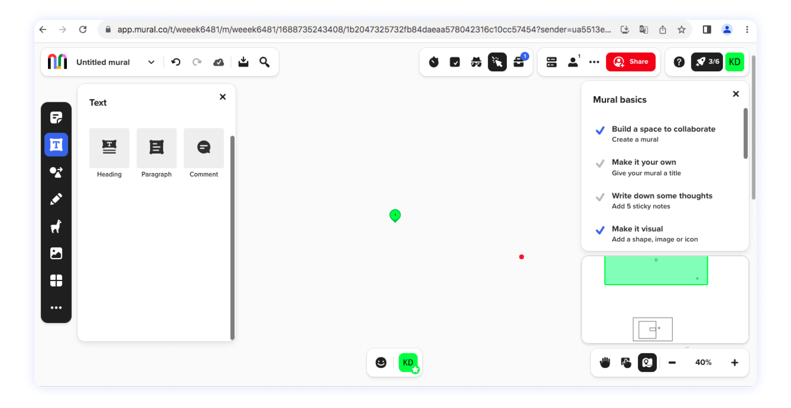Open the Images tool in sidebar
The height and width of the screenshot is (408, 791).
click(x=56, y=253)
